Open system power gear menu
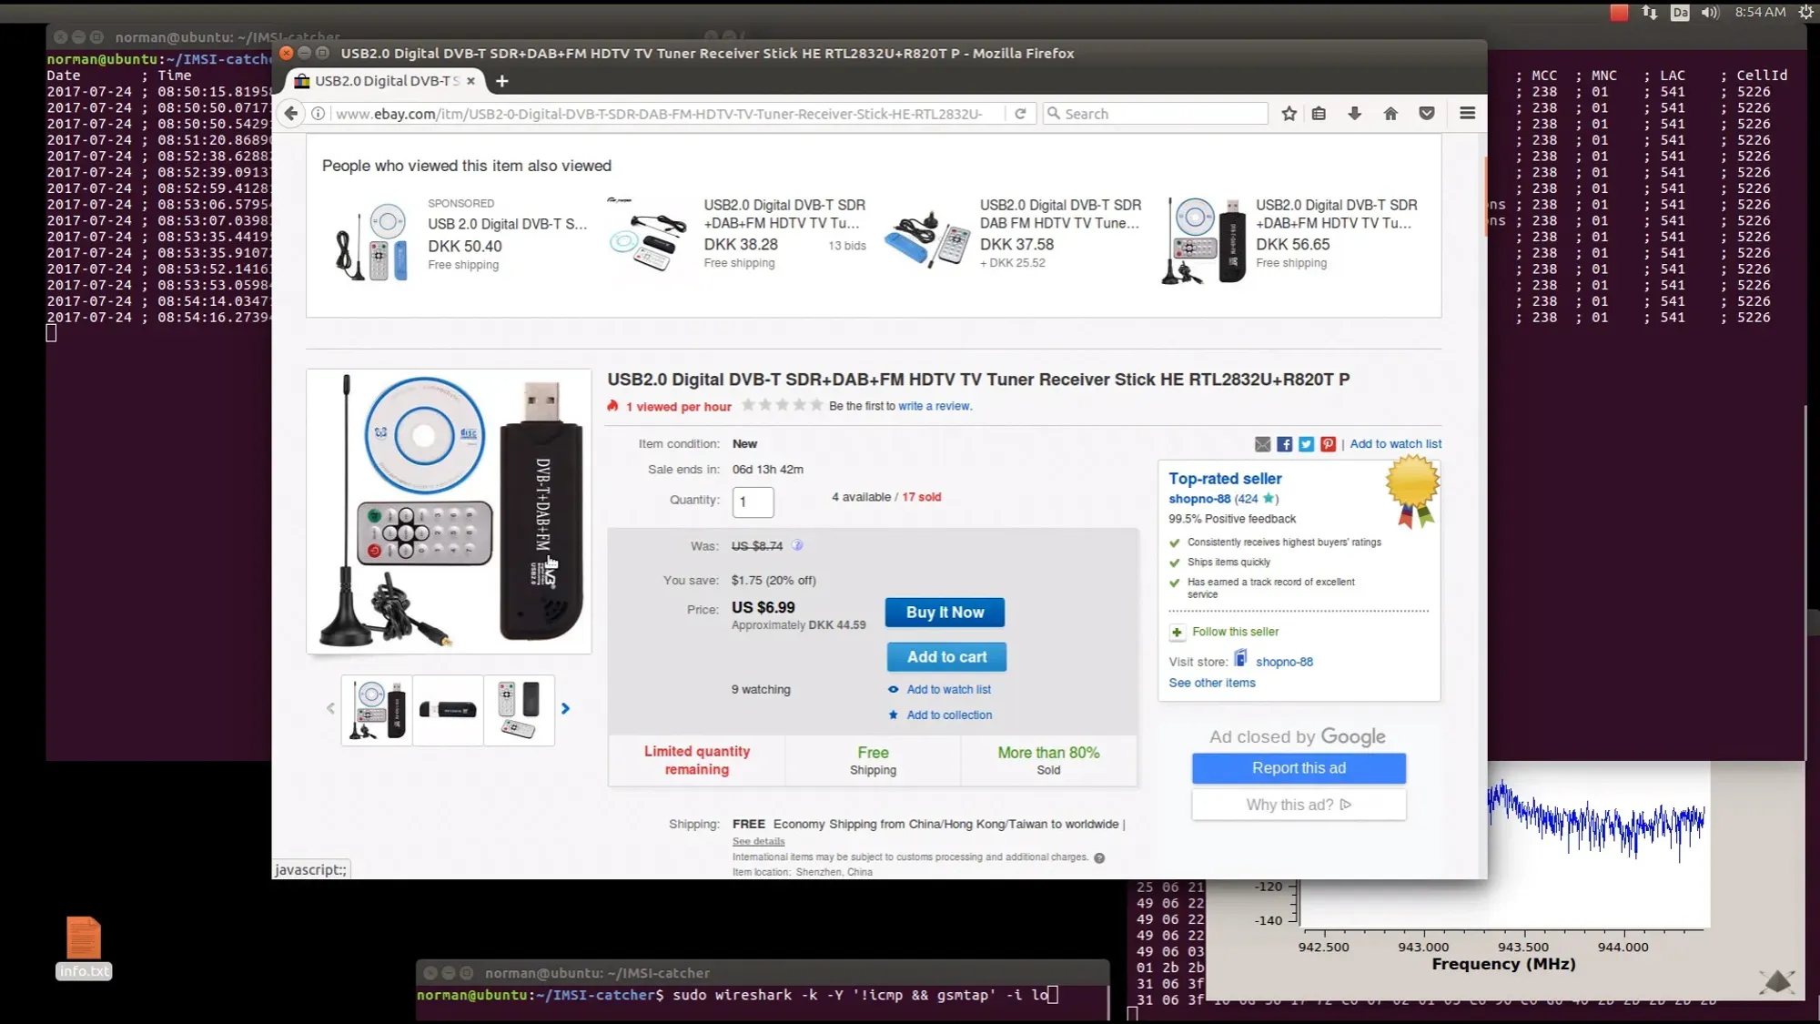Image resolution: width=1820 pixels, height=1024 pixels. (x=1806, y=13)
